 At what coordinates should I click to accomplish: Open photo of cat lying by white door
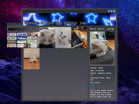[x=32, y=59]
